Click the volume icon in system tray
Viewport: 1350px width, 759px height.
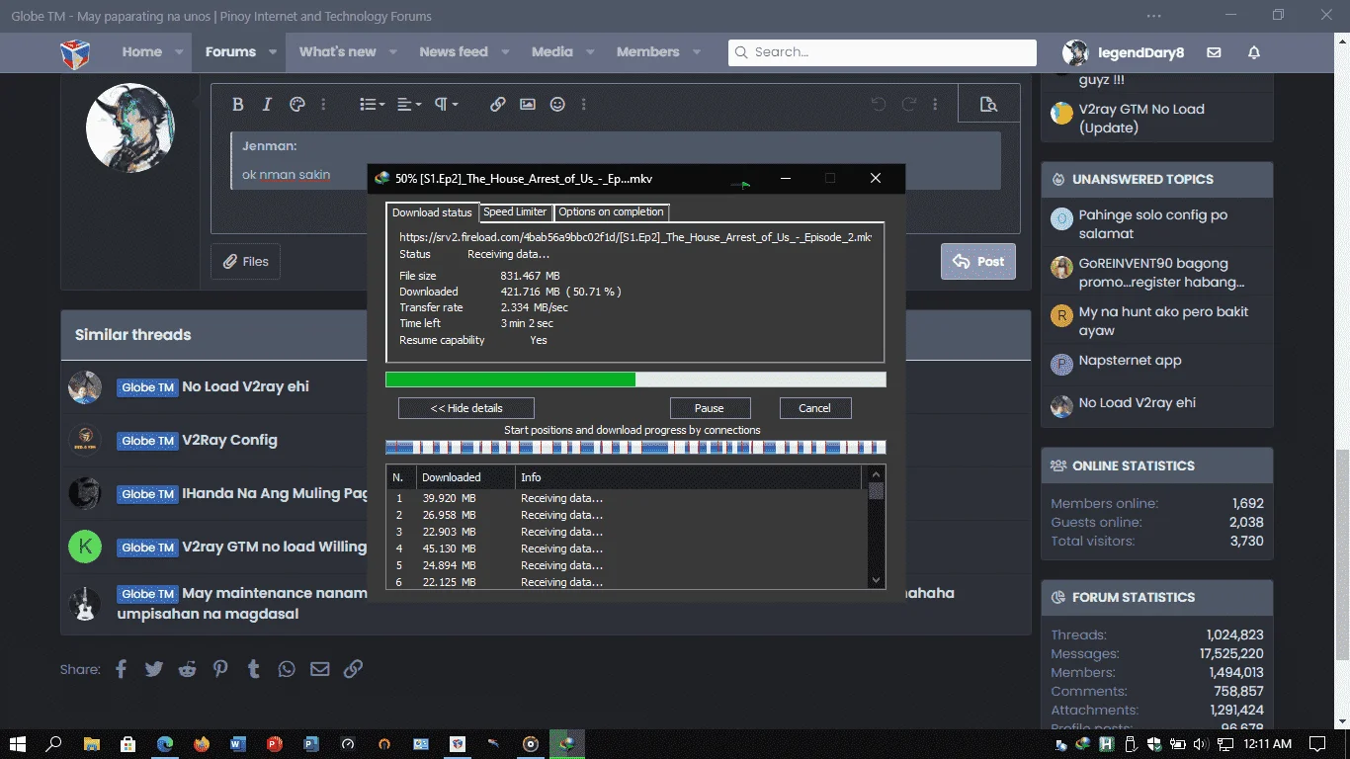tap(1200, 744)
